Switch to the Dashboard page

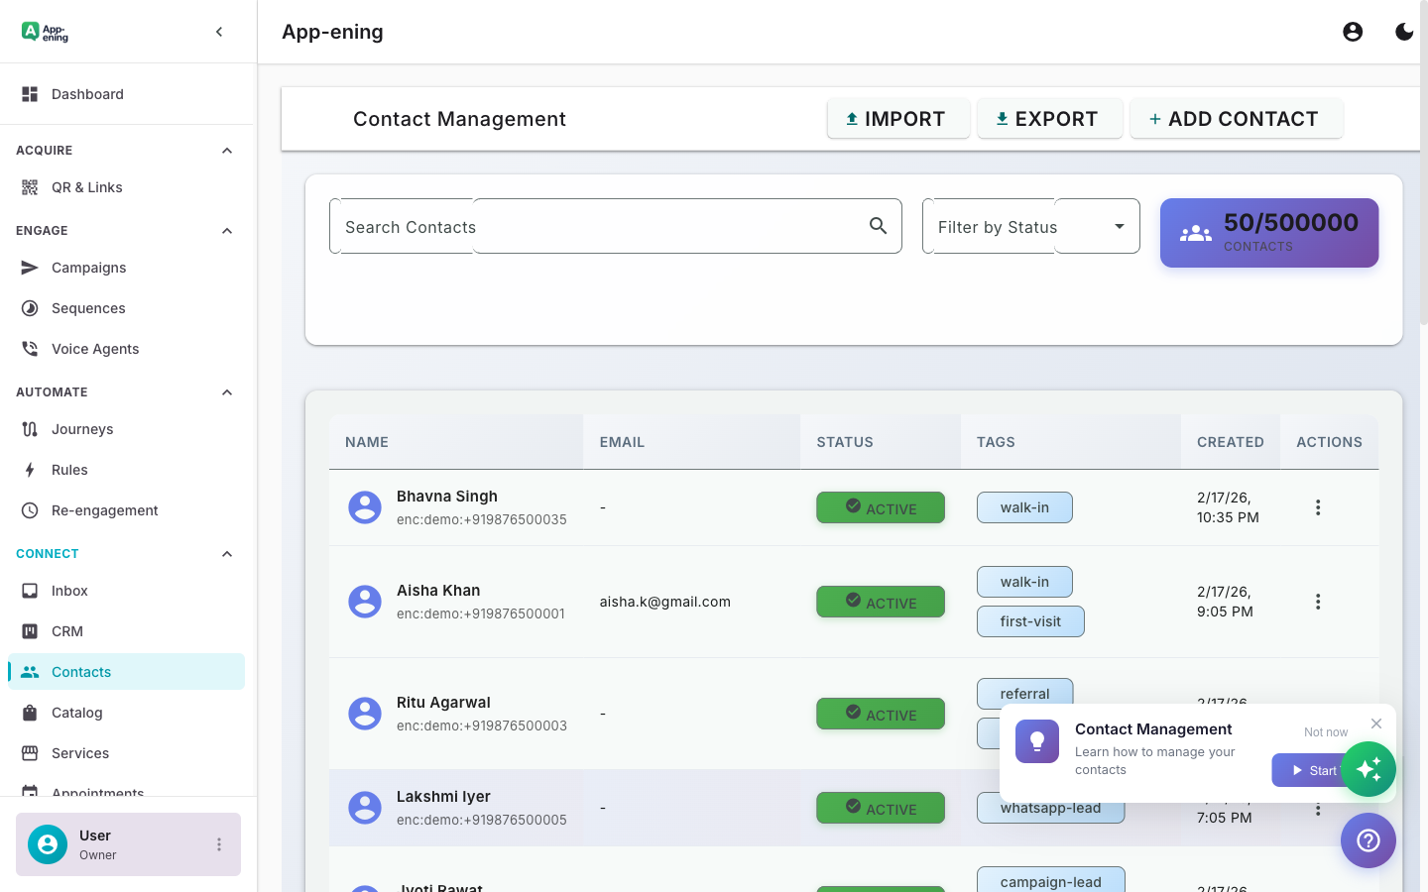87,93
